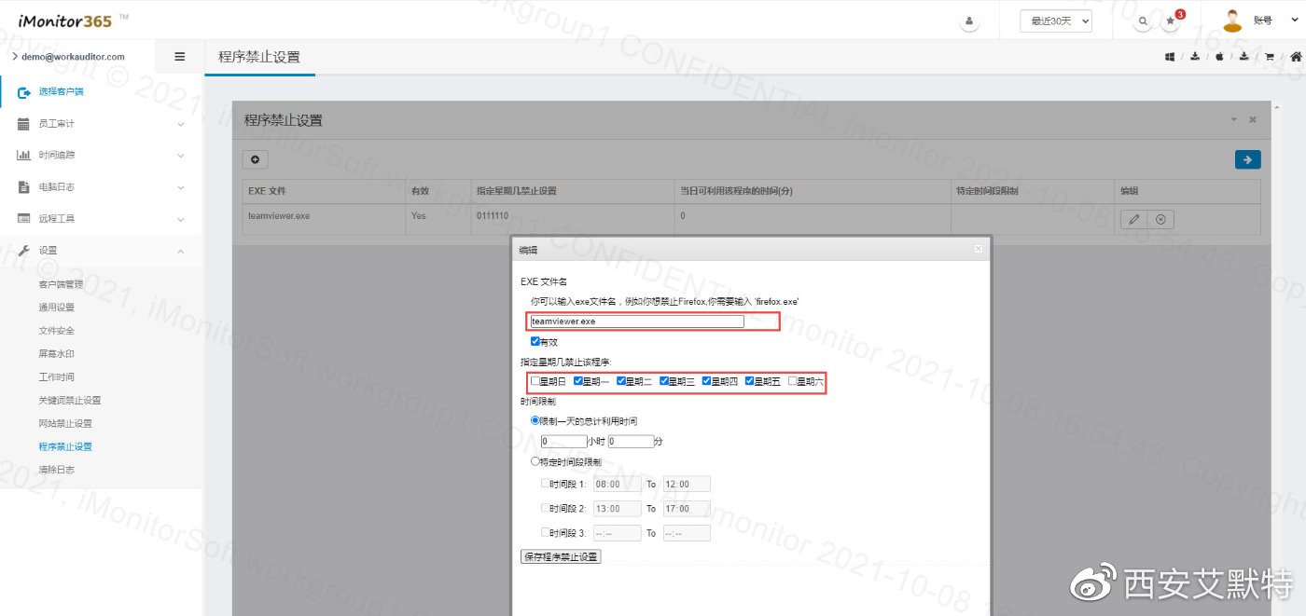Uncheck the 有效 checkbox
Screen dimensions: 1306x616
535,342
